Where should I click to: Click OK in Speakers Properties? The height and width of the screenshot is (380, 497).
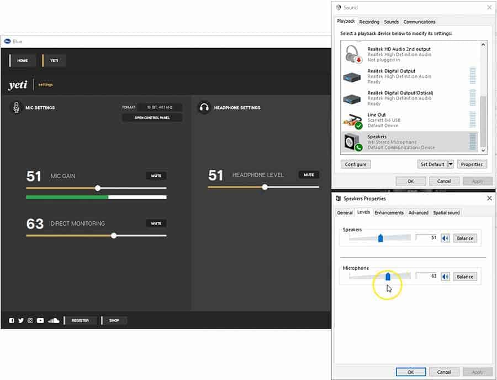[410, 372]
